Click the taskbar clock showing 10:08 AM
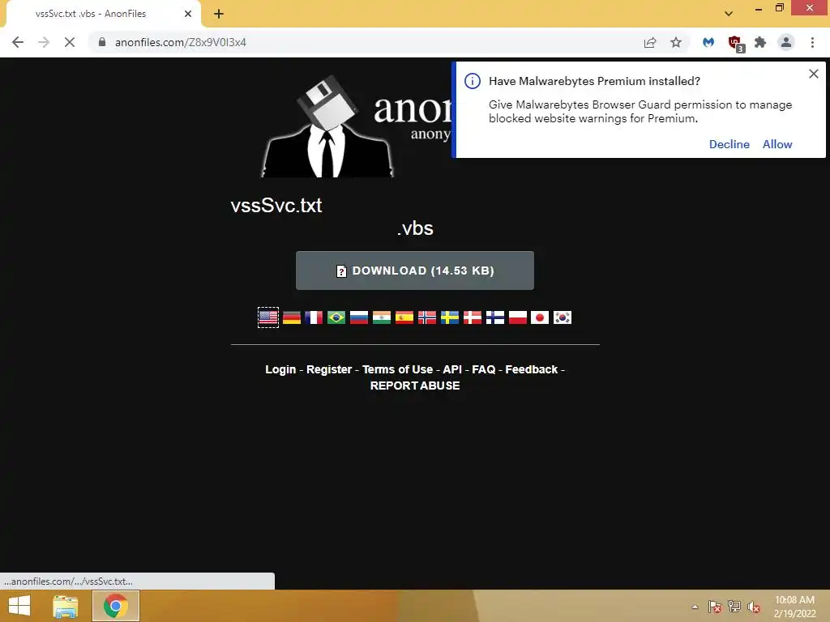The height and width of the screenshot is (622, 830). pyautogui.click(x=794, y=607)
